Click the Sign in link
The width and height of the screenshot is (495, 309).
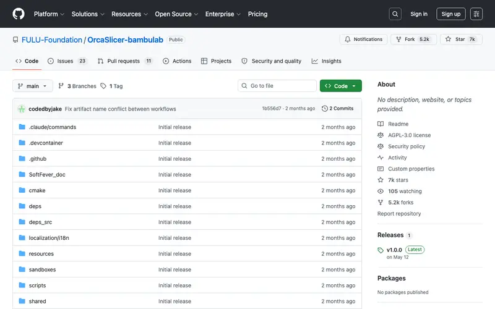pyautogui.click(x=419, y=14)
